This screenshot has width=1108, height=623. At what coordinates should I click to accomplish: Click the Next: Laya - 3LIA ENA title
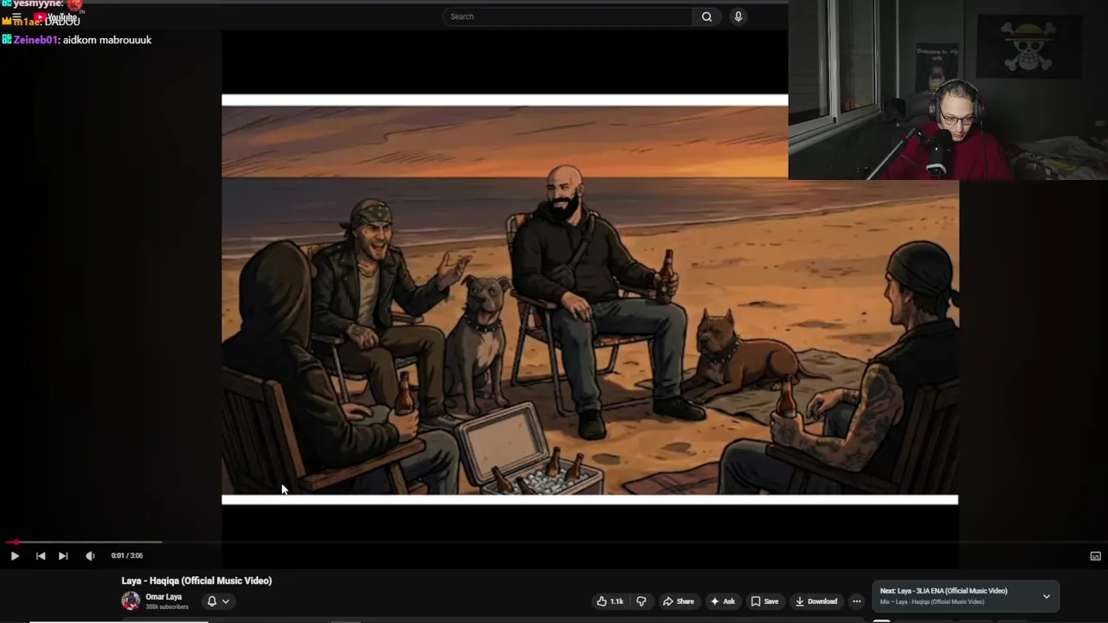pyautogui.click(x=944, y=591)
